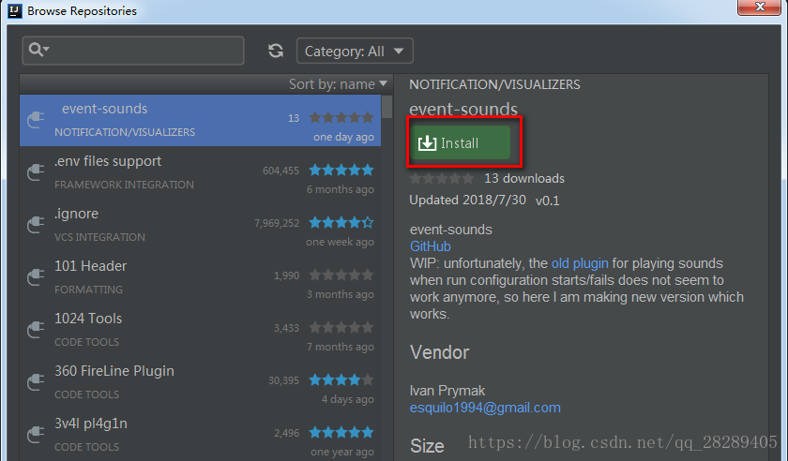The width and height of the screenshot is (788, 461).
Task: Click the plug icon beside 1024 Tools
Action: (x=36, y=330)
